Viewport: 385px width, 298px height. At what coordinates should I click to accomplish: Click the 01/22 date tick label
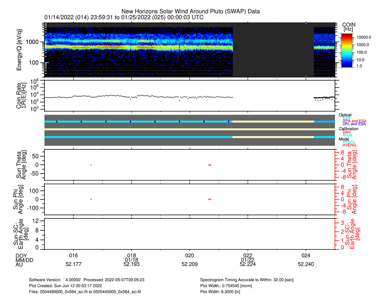point(247,260)
